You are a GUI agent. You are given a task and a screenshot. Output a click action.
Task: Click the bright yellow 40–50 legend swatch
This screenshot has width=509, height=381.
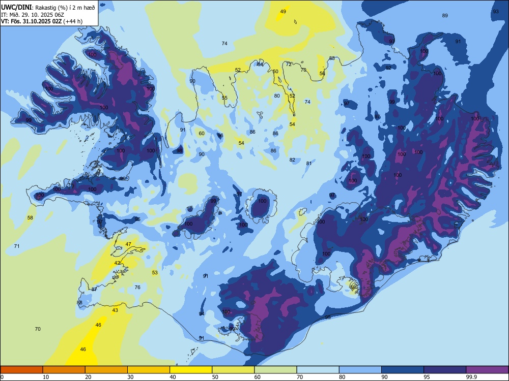(191, 370)
